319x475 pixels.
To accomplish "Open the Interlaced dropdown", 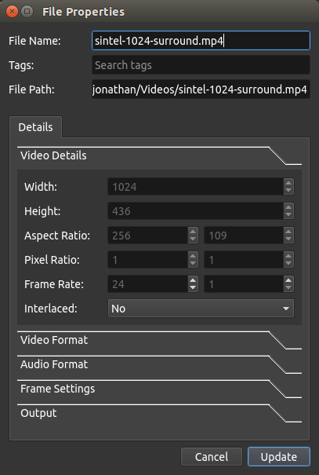I will (x=201, y=309).
